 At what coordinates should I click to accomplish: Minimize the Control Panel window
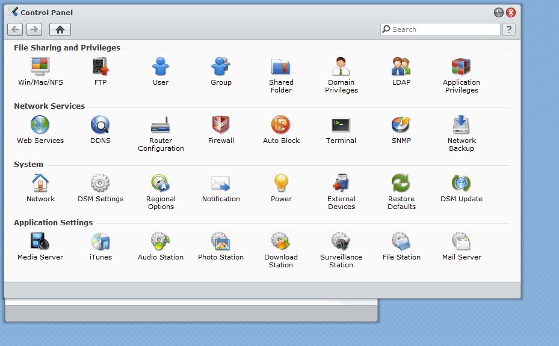[x=499, y=13]
